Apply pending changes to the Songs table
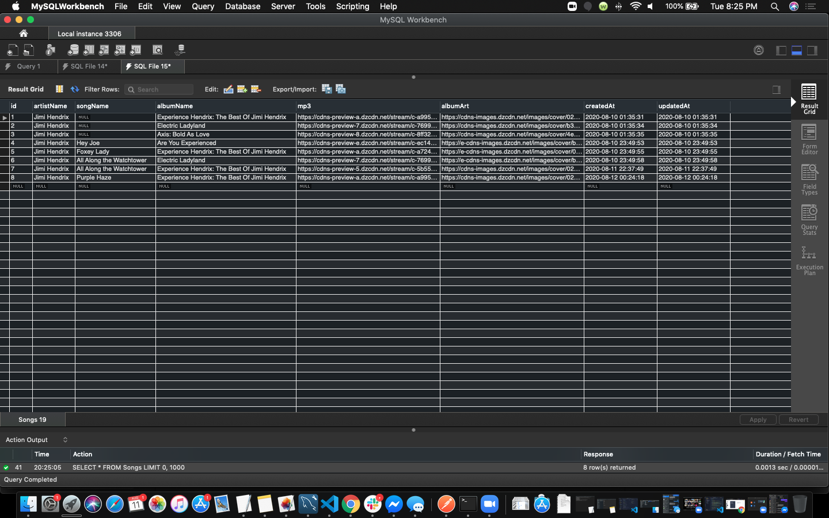This screenshot has width=829, height=518. coord(758,420)
